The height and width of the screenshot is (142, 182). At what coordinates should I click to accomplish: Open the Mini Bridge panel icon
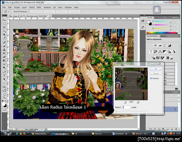click(x=143, y=21)
